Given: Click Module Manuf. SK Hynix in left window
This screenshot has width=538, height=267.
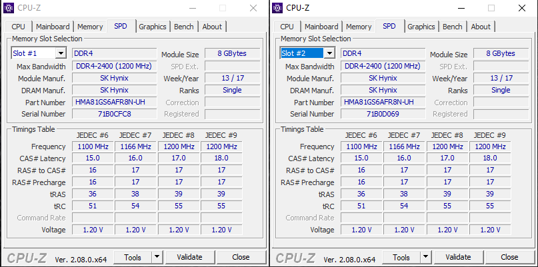Looking at the screenshot, I should point(114,78).
